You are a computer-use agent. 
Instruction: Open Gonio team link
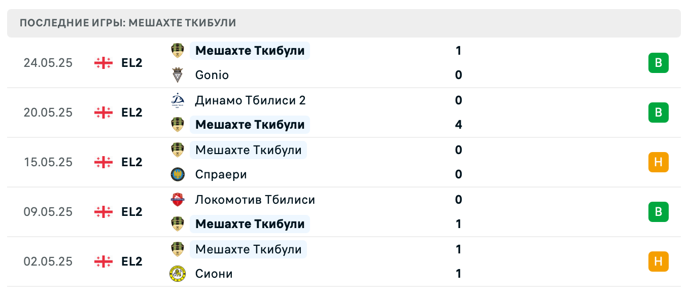(x=212, y=75)
